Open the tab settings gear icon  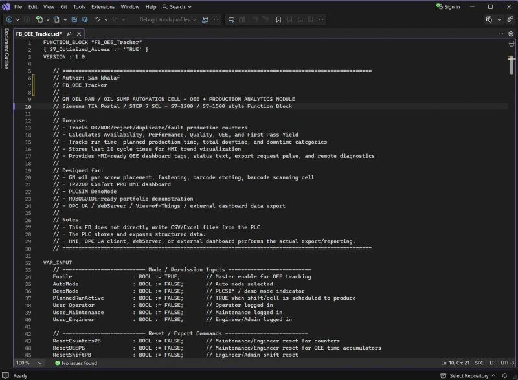click(x=511, y=34)
